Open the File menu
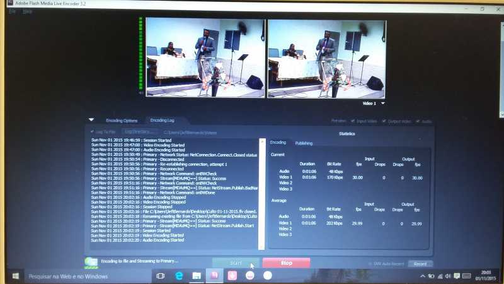504x284 pixels. point(12,12)
